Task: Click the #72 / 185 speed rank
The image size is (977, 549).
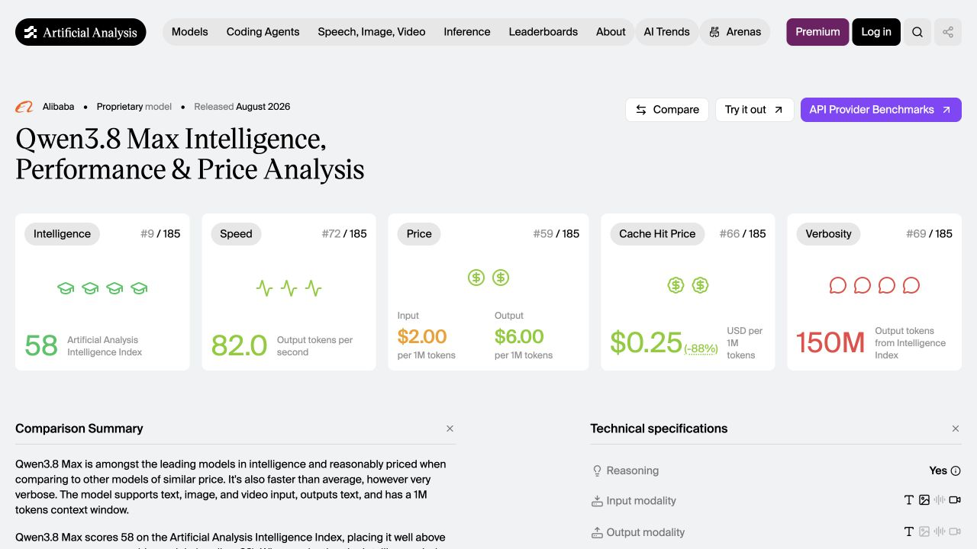Action: click(x=344, y=234)
